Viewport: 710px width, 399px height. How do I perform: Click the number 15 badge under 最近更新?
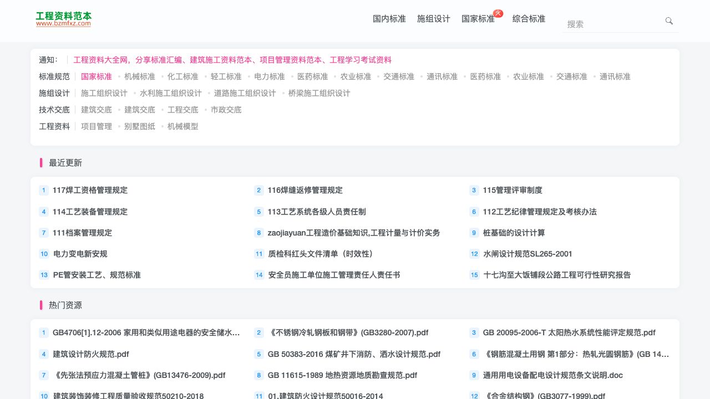[474, 275]
